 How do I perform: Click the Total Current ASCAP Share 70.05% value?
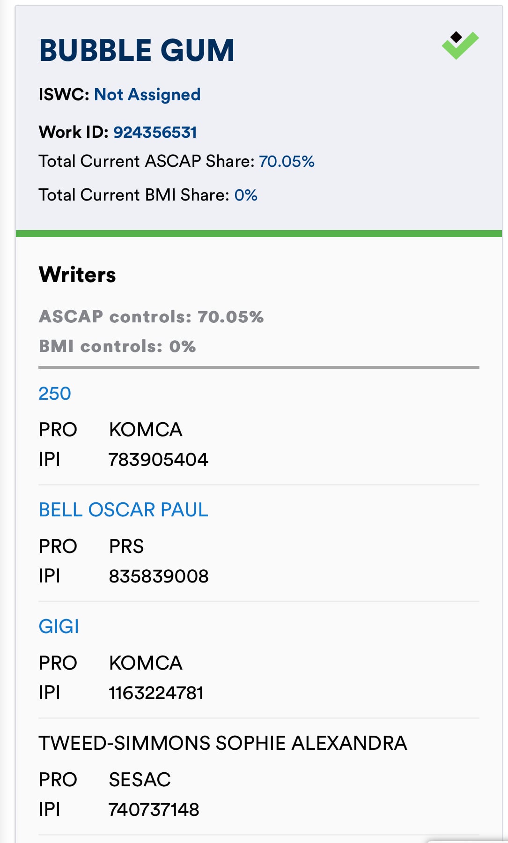pyautogui.click(x=287, y=161)
